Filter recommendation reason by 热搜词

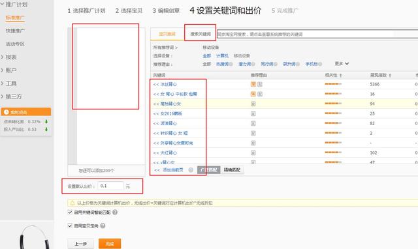222,64
